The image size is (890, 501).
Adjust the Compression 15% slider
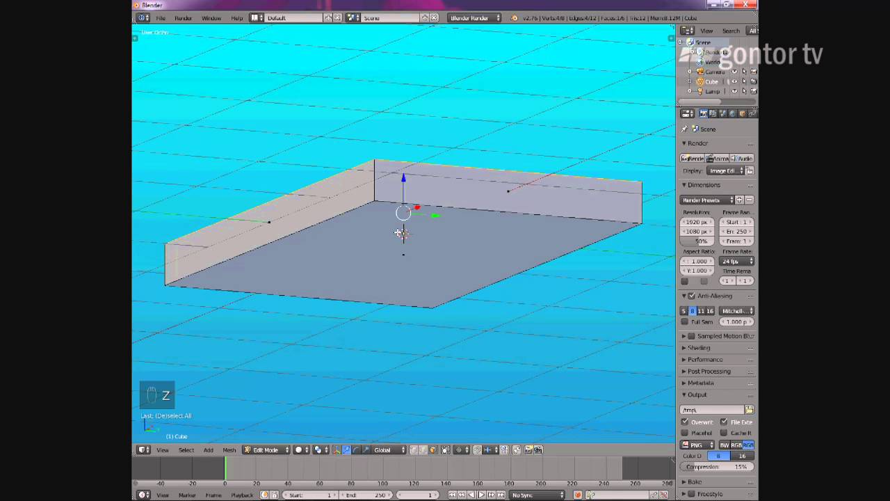click(717, 467)
